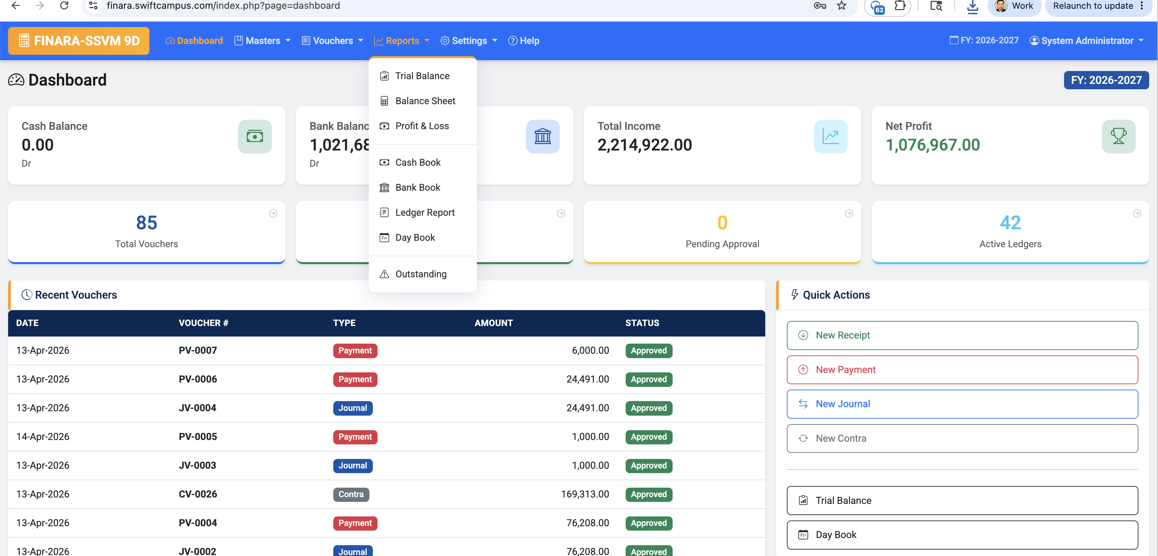The width and height of the screenshot is (1158, 556).
Task: Select Day Book from Reports menu
Action: [423, 237]
